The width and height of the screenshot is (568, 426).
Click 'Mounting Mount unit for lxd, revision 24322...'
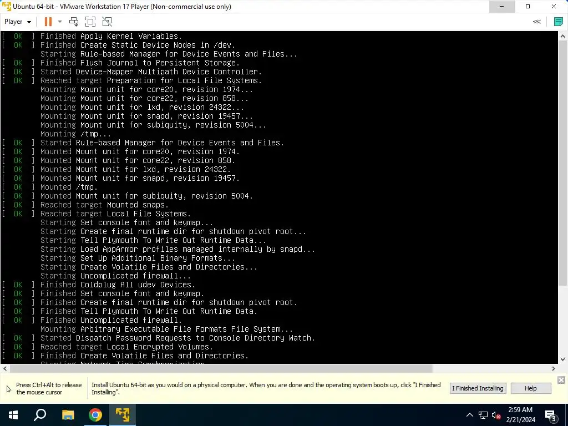(x=142, y=107)
